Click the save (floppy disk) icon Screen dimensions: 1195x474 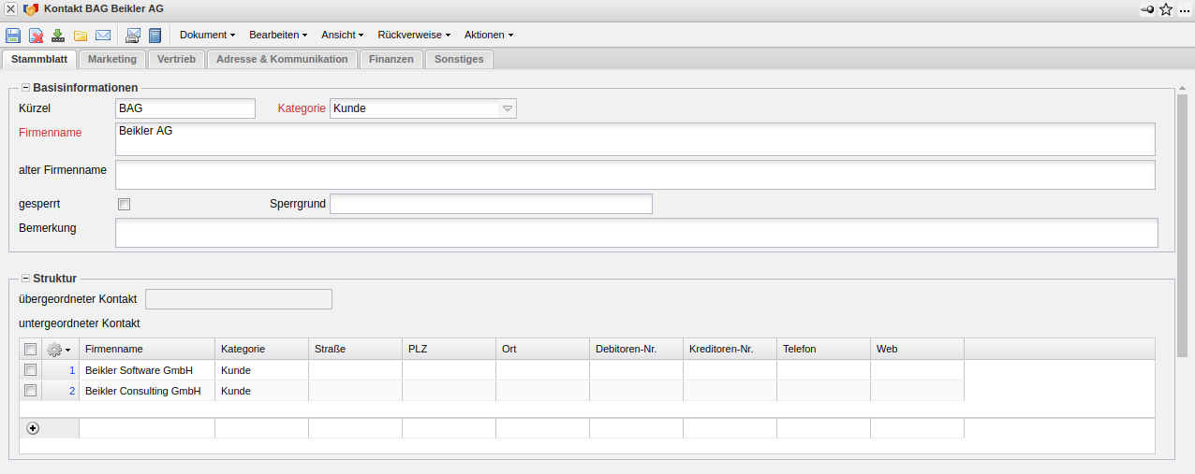13,36
